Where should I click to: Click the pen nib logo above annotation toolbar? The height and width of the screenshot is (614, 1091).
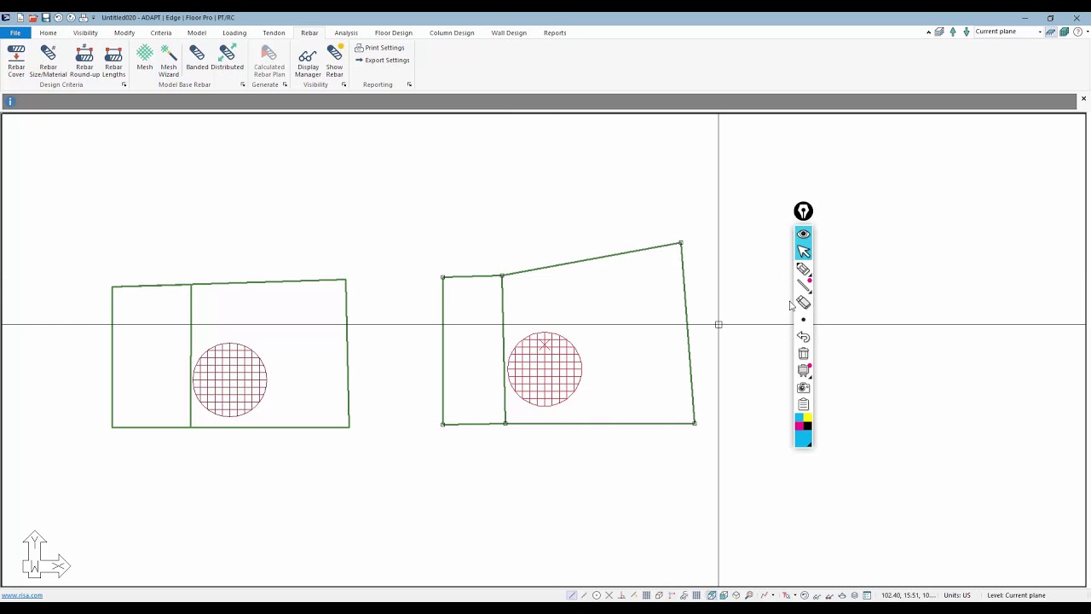coord(803,211)
